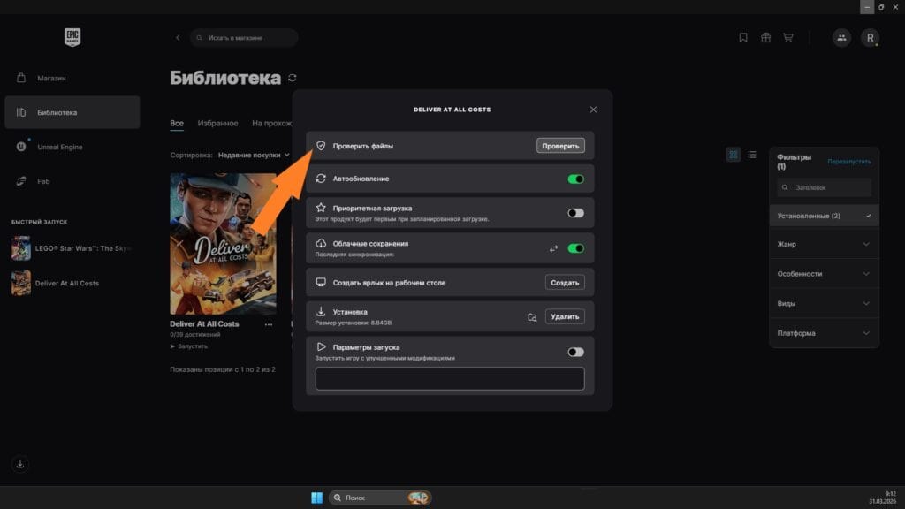Click the Deliver At All Costs cover art

click(223, 244)
